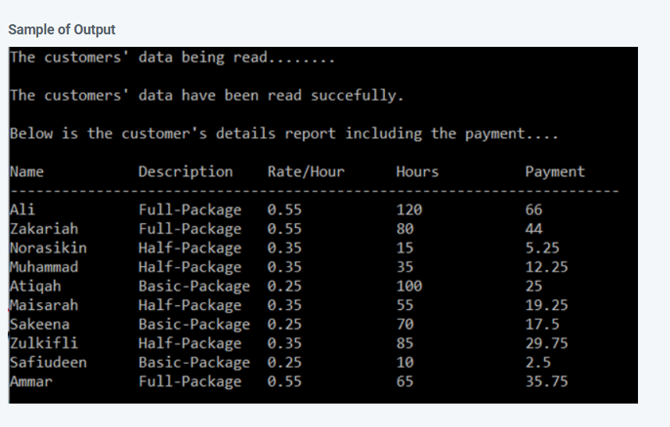This screenshot has height=427, width=670.
Task: Click hours value 85 for Zulkifli
Action: click(405, 343)
